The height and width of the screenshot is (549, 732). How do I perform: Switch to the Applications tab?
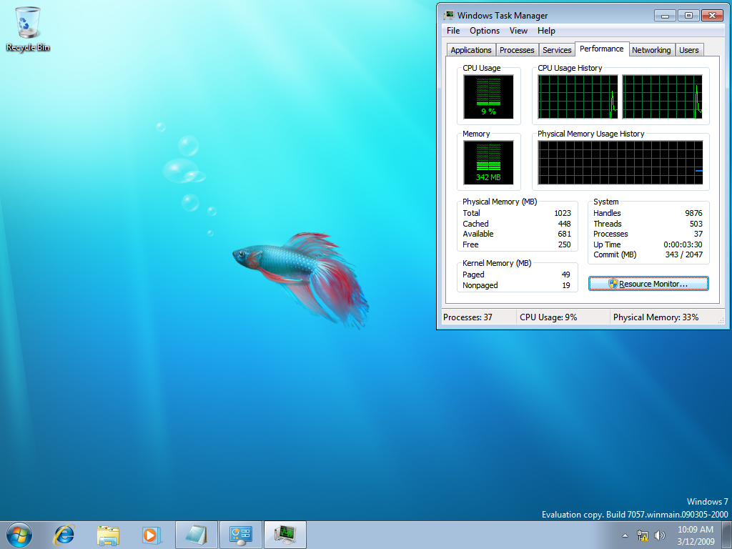470,50
